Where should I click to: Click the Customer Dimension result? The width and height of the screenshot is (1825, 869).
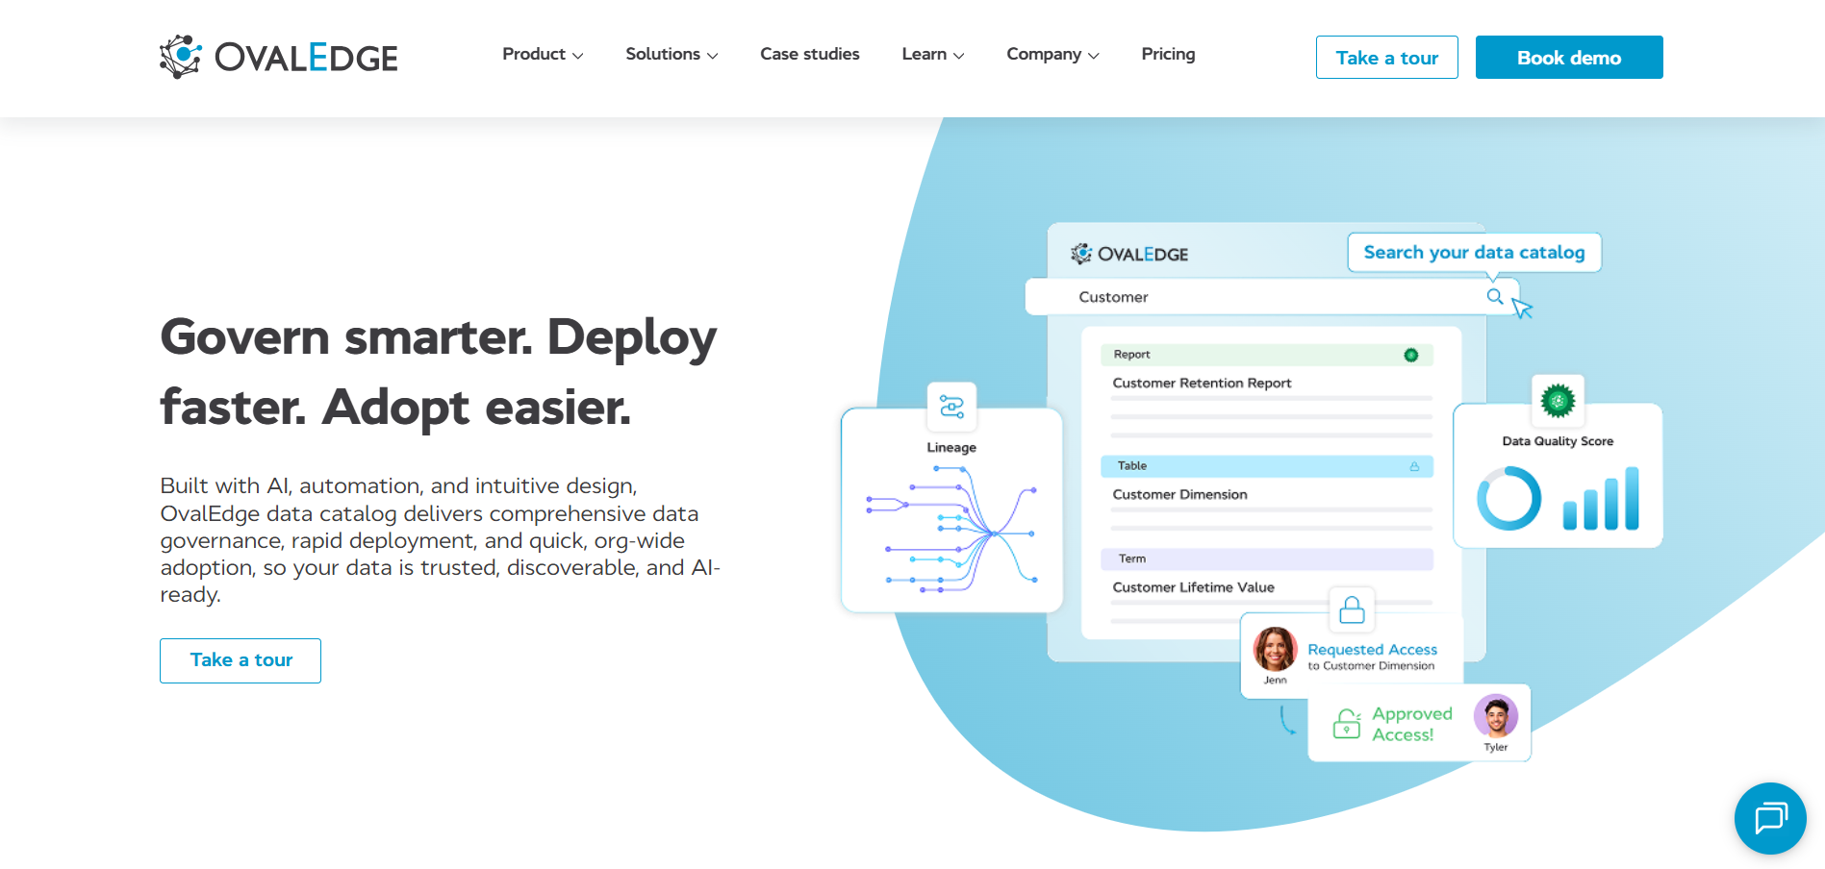pyautogui.click(x=1179, y=494)
